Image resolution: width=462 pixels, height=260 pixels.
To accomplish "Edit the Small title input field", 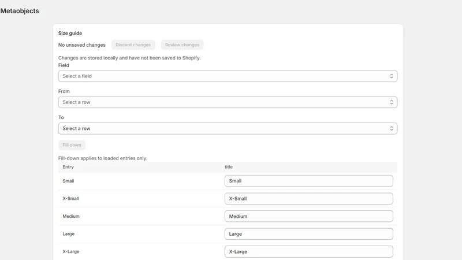I will tap(309, 181).
